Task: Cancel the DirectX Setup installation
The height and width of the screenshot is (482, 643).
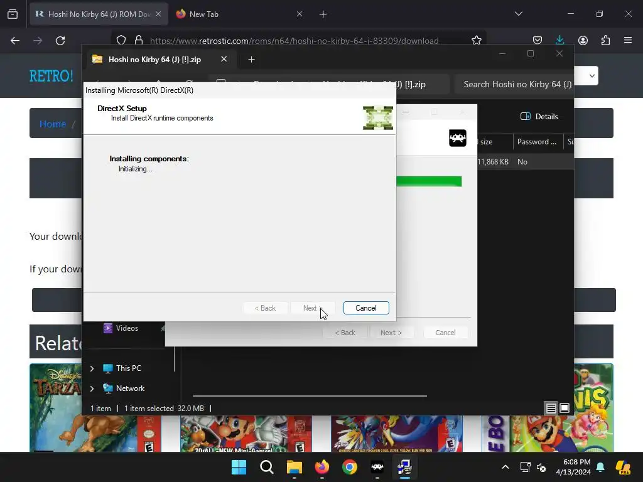Action: 366,308
